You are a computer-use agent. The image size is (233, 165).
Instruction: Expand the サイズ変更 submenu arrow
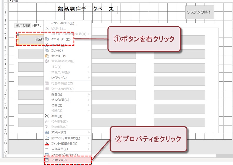click(89, 100)
